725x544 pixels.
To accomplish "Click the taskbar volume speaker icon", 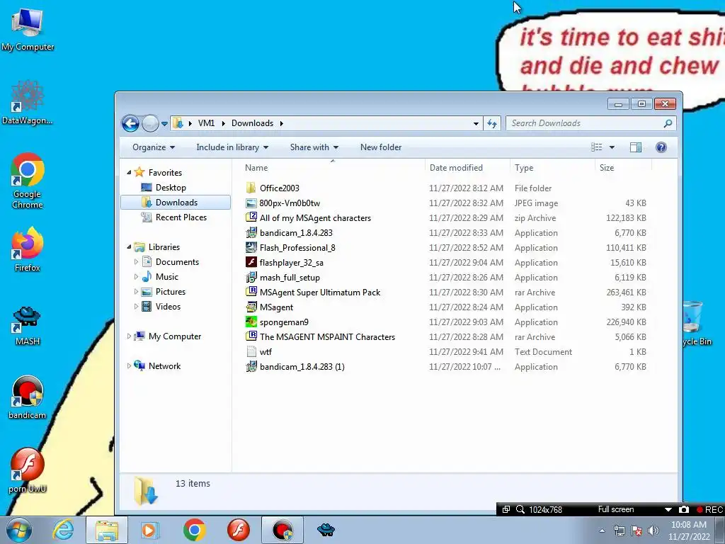I will click(653, 531).
